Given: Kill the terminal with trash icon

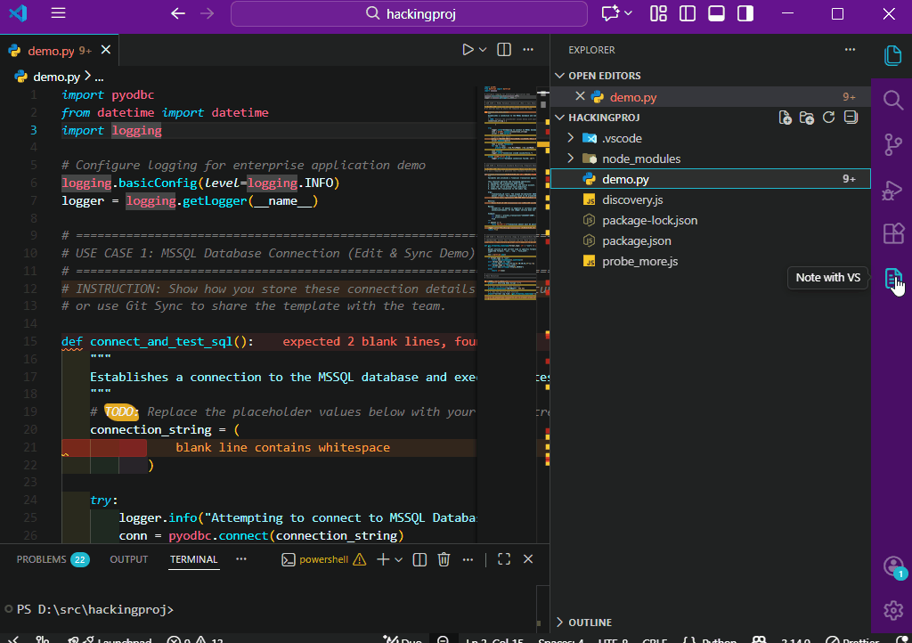Looking at the screenshot, I should pos(444,559).
